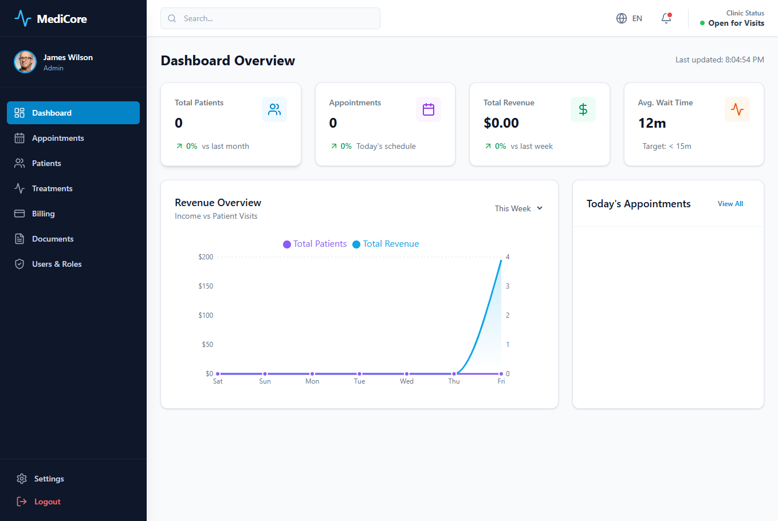778x521 pixels.
Task: Click the Sat data point on chart
Action: pos(218,374)
